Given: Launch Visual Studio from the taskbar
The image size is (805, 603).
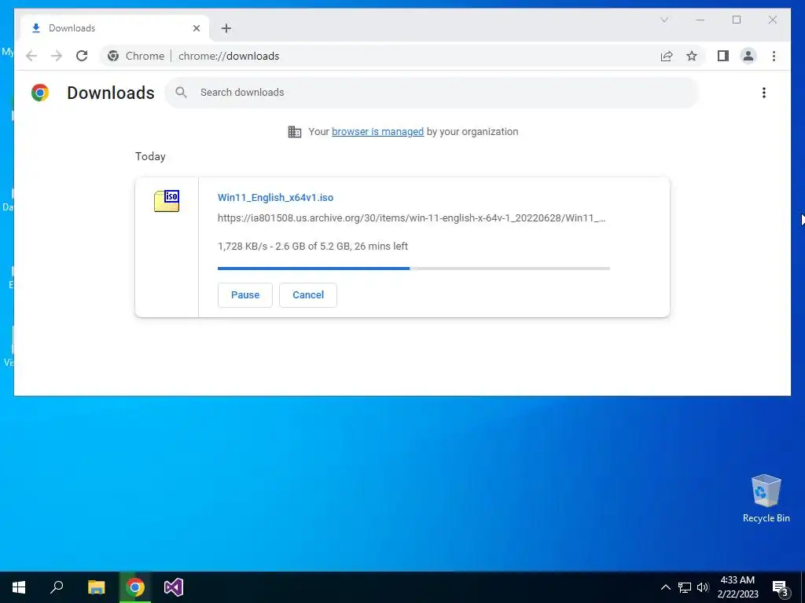Looking at the screenshot, I should (x=174, y=587).
